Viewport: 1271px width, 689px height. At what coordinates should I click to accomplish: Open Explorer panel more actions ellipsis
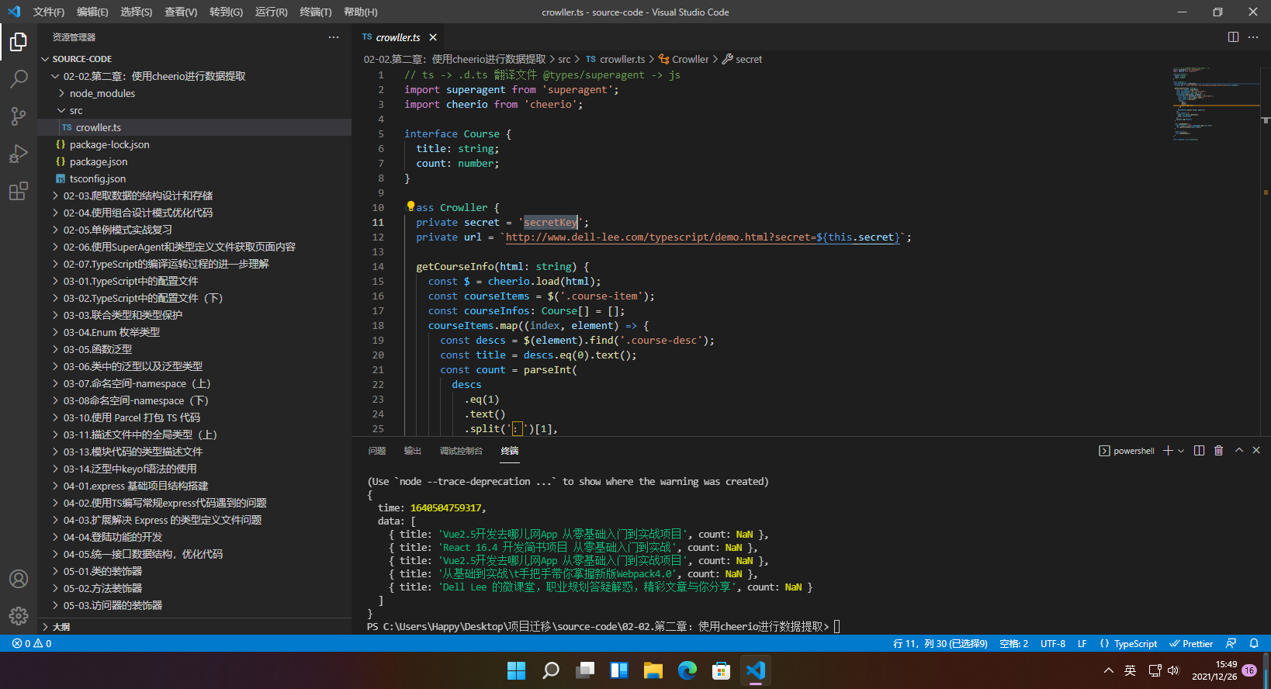pyautogui.click(x=334, y=37)
